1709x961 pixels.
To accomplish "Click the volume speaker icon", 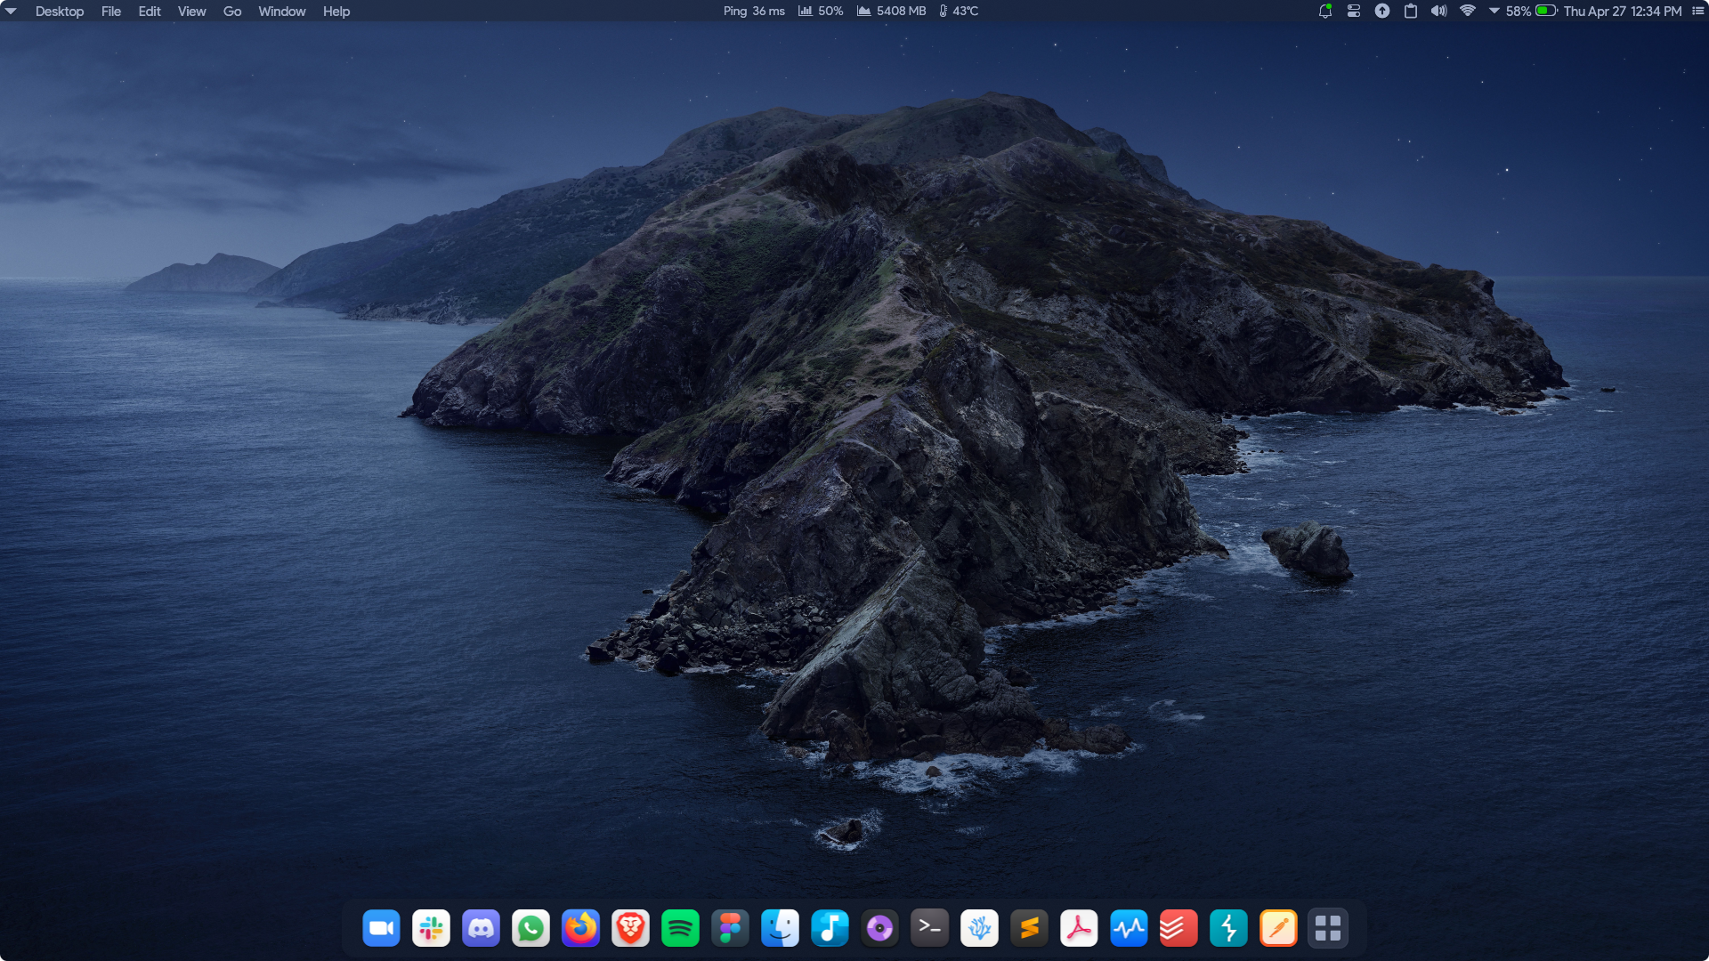I will pyautogui.click(x=1438, y=12).
